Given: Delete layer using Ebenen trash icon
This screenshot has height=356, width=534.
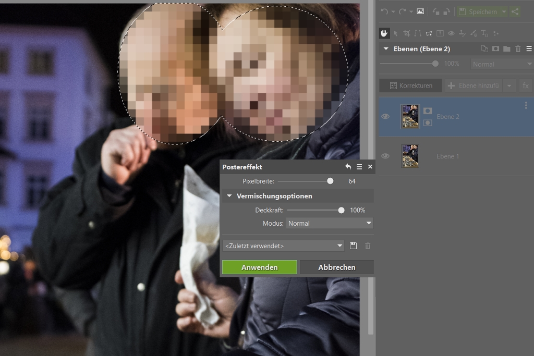Looking at the screenshot, I should 518,49.
